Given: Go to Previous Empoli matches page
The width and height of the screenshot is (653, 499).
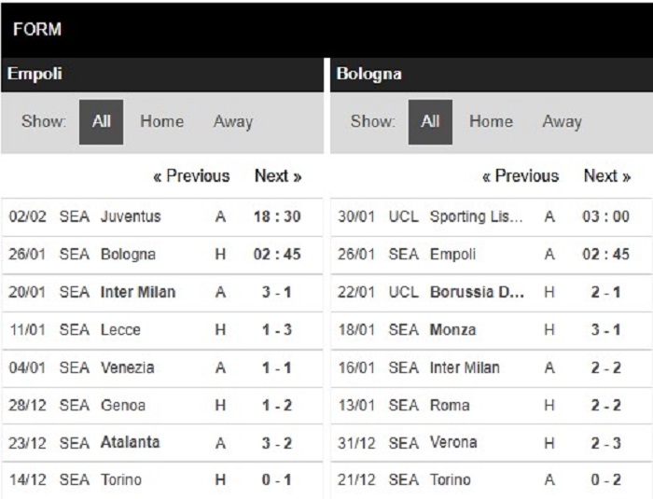Looking at the screenshot, I should 191,175.
